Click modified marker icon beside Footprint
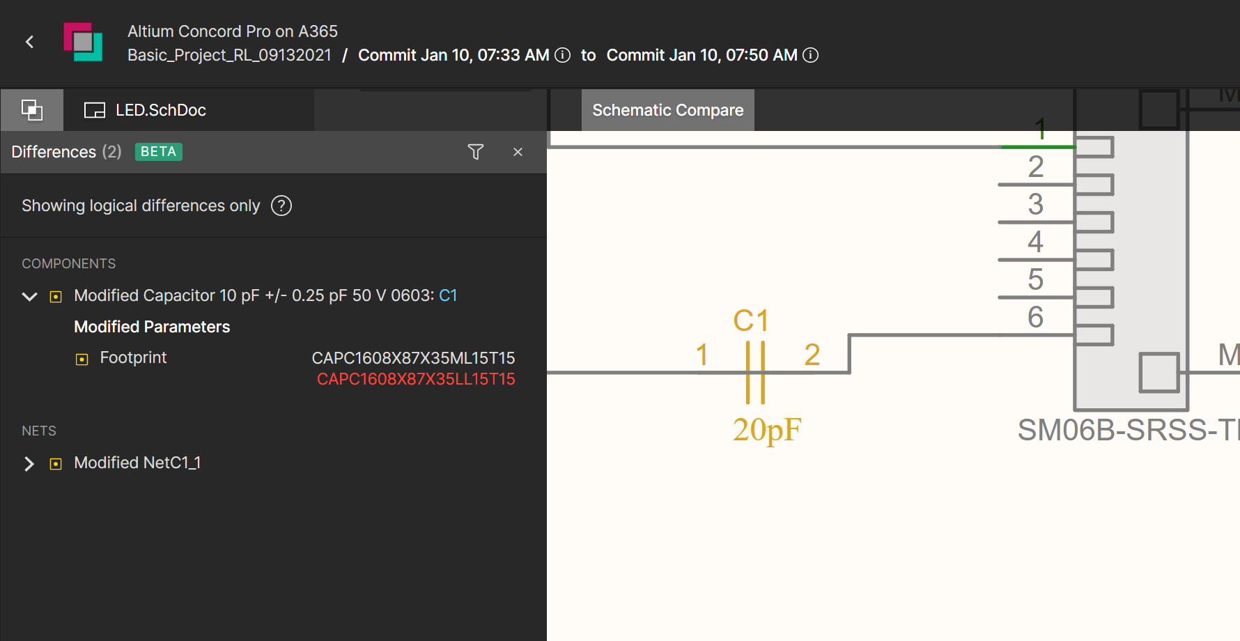Viewport: 1240px width, 641px height. pyautogui.click(x=82, y=360)
